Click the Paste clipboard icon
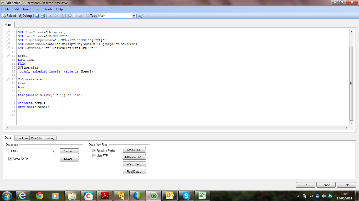 (x=62, y=16)
